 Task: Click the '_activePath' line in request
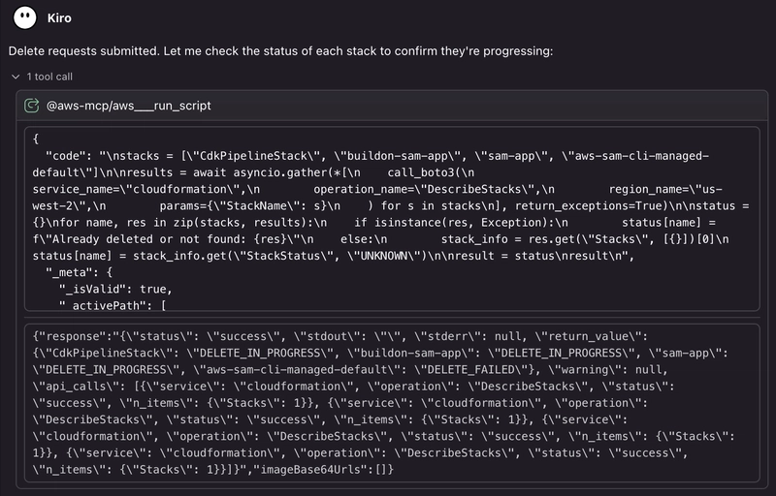point(113,305)
